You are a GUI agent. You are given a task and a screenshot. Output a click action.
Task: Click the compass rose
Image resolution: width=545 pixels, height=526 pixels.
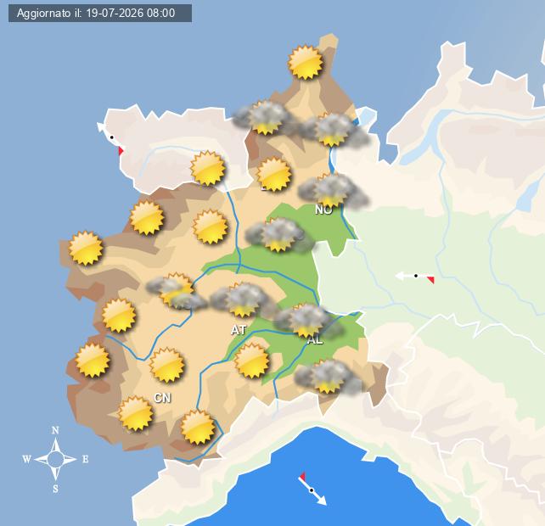pyautogui.click(x=55, y=459)
